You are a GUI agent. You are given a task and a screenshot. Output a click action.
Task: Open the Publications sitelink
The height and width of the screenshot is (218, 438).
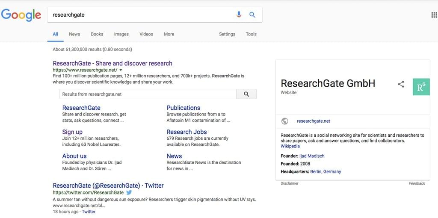tap(183, 108)
